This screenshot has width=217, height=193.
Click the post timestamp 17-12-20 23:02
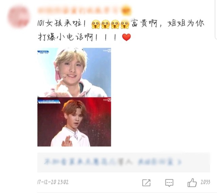click(53, 182)
